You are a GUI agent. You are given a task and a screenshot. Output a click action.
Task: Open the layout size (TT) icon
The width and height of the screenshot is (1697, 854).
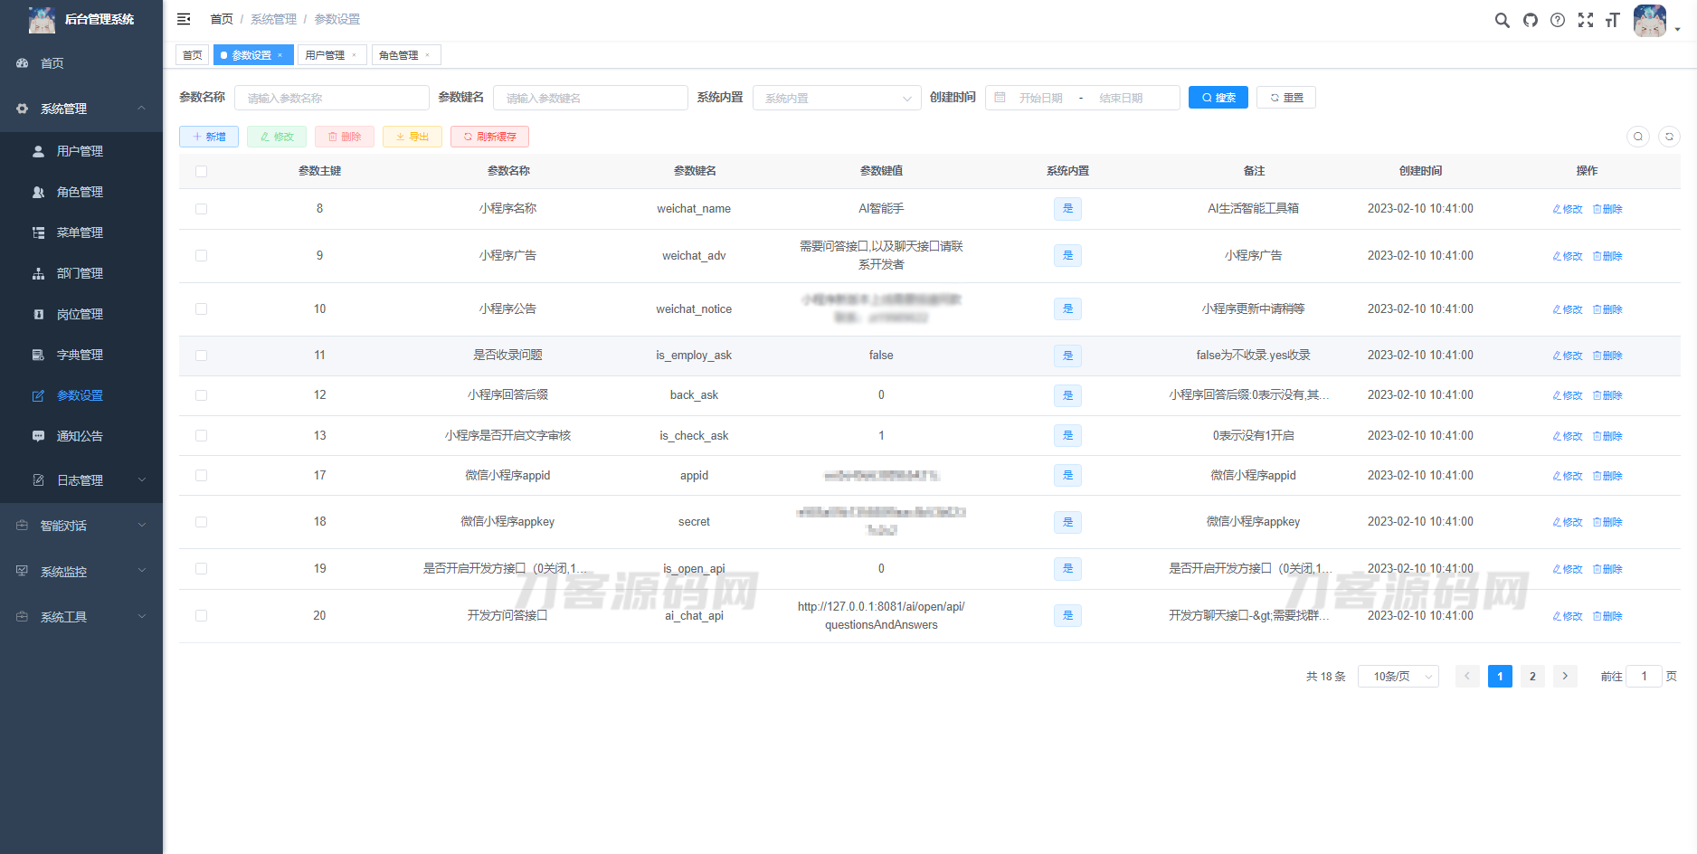[x=1613, y=19]
